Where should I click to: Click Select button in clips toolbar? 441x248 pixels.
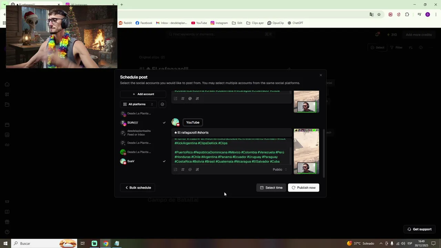click(377, 48)
